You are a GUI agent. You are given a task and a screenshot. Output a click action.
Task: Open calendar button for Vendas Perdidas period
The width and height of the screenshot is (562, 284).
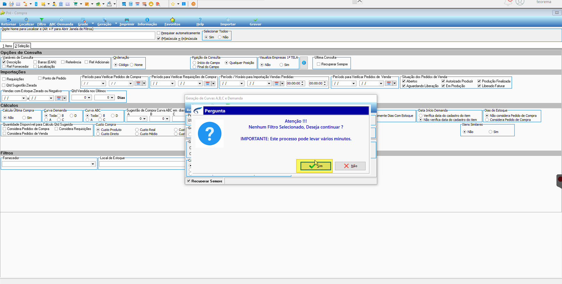[x=276, y=83]
